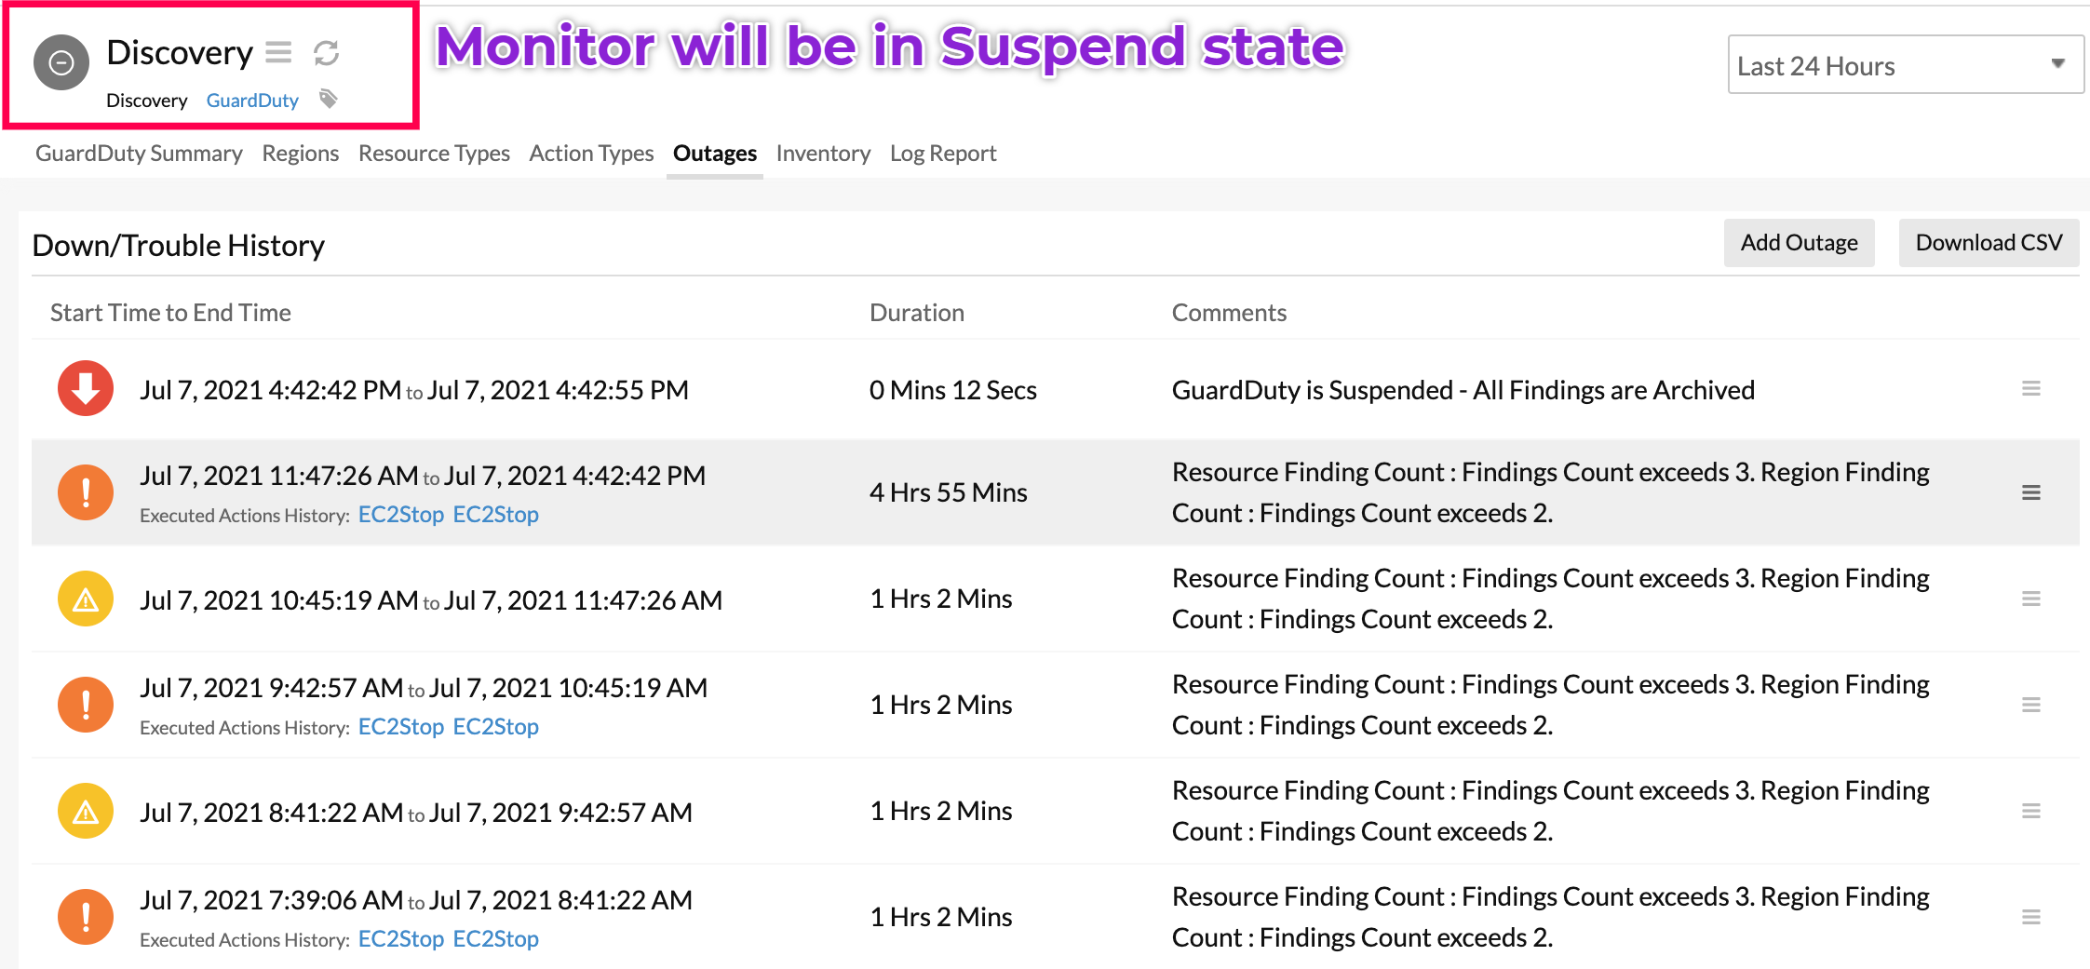Click the yellow warning icon on 10:45 AM row
Screen dimensions: 2090x969
click(x=85, y=598)
